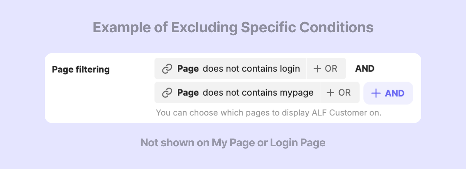Click the link icon in the mypage condition
Screen dimensions: 466x169
(x=167, y=93)
